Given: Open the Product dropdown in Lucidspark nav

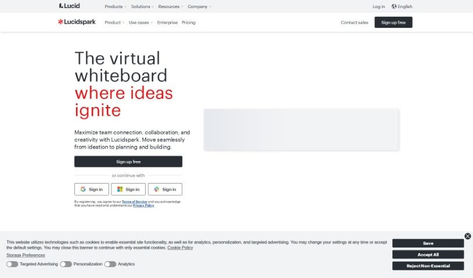Looking at the screenshot, I should 114,22.
